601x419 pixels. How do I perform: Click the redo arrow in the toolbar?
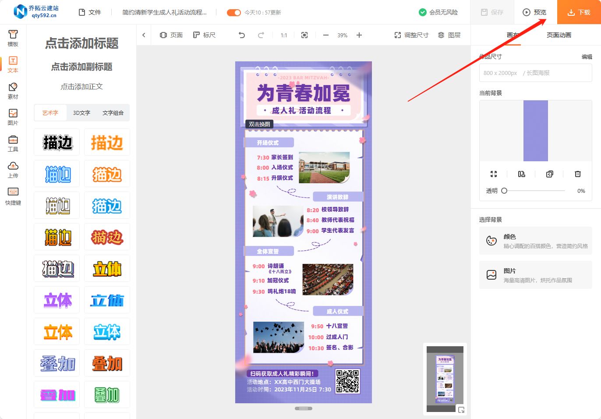pos(261,35)
